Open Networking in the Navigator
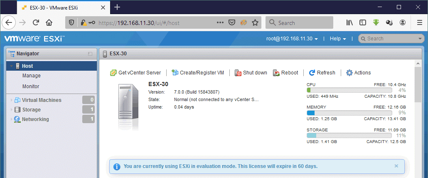Screen dimensions: 428x178 coord(35,119)
